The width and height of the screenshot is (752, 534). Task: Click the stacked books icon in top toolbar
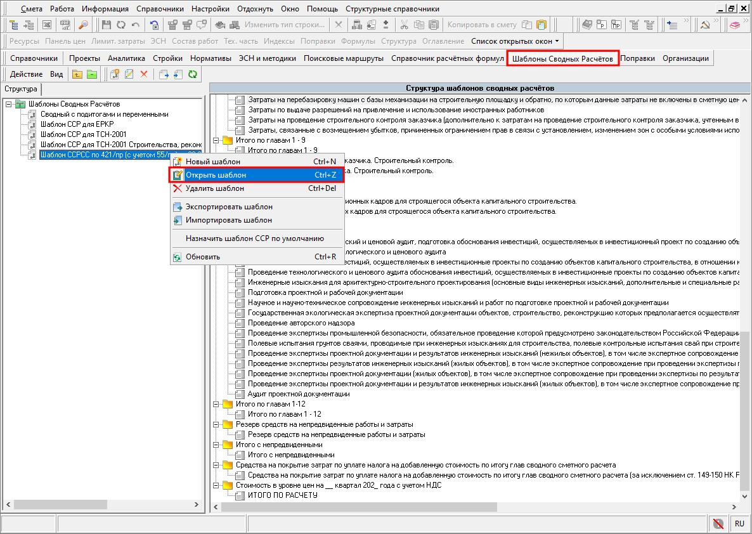click(734, 25)
